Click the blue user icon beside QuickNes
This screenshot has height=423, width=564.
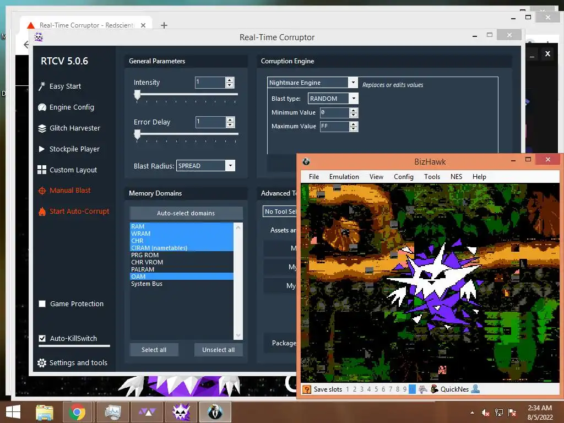[x=475, y=389]
